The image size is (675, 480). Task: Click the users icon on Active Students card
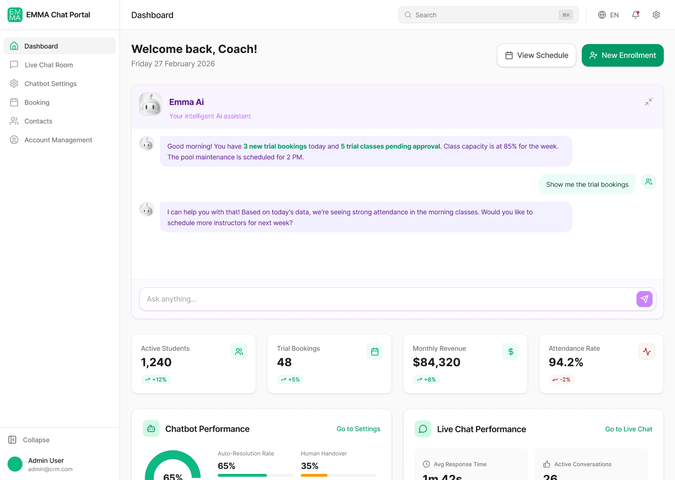tap(239, 352)
